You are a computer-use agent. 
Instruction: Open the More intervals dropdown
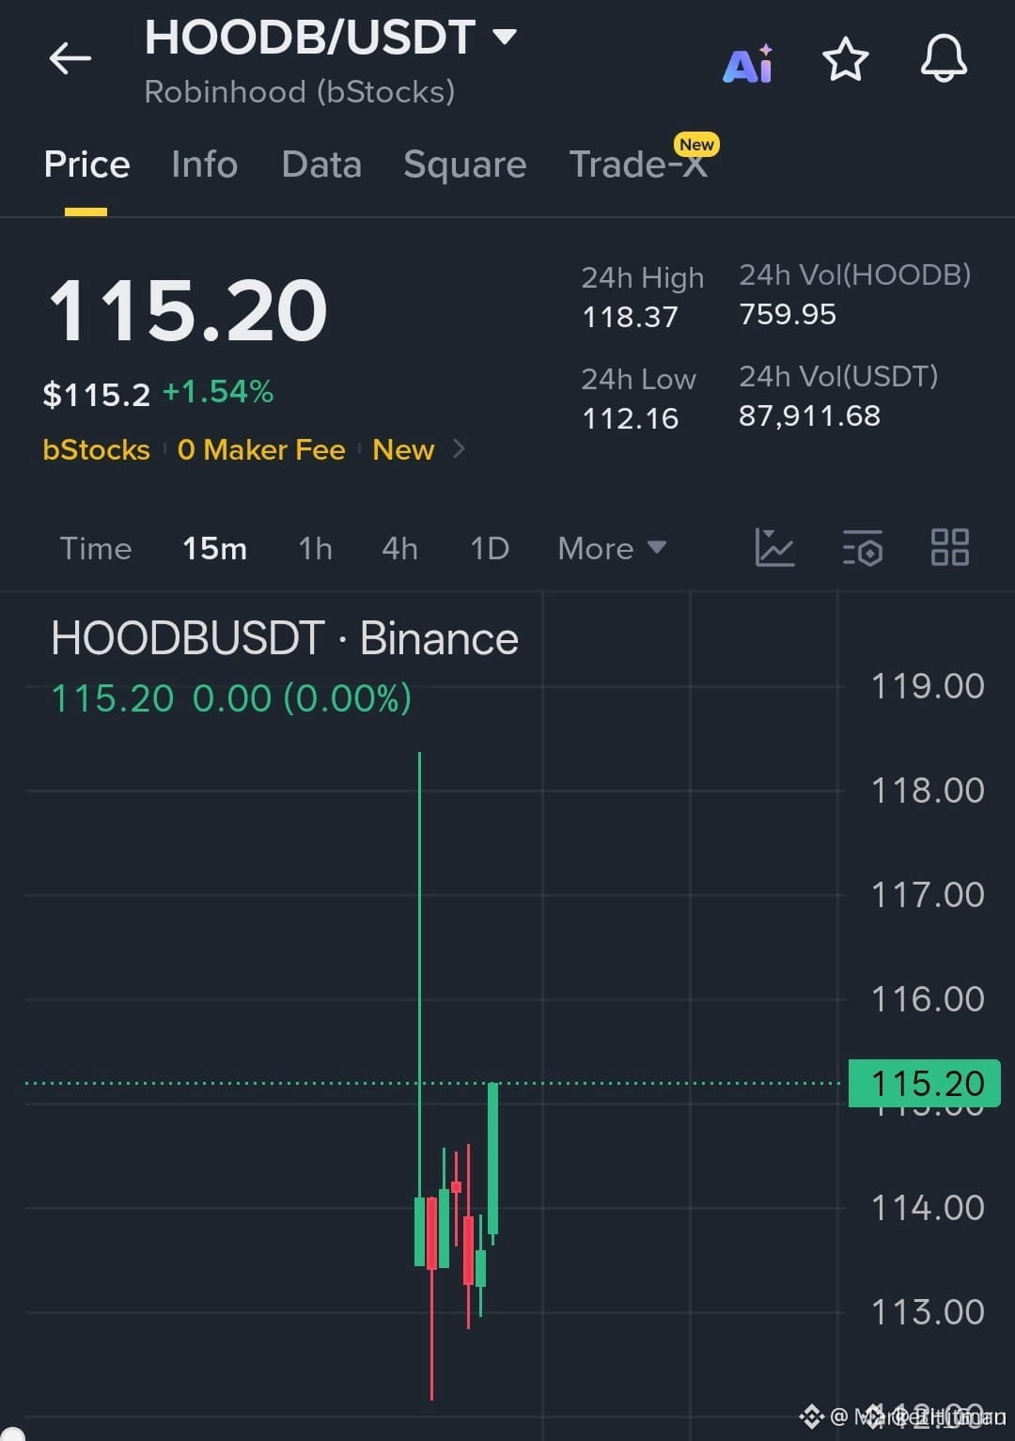click(x=612, y=548)
